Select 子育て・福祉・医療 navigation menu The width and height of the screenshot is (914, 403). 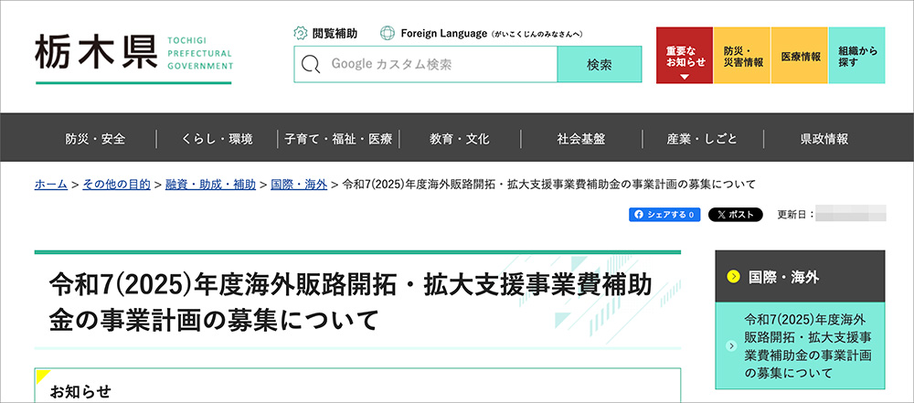pos(338,140)
